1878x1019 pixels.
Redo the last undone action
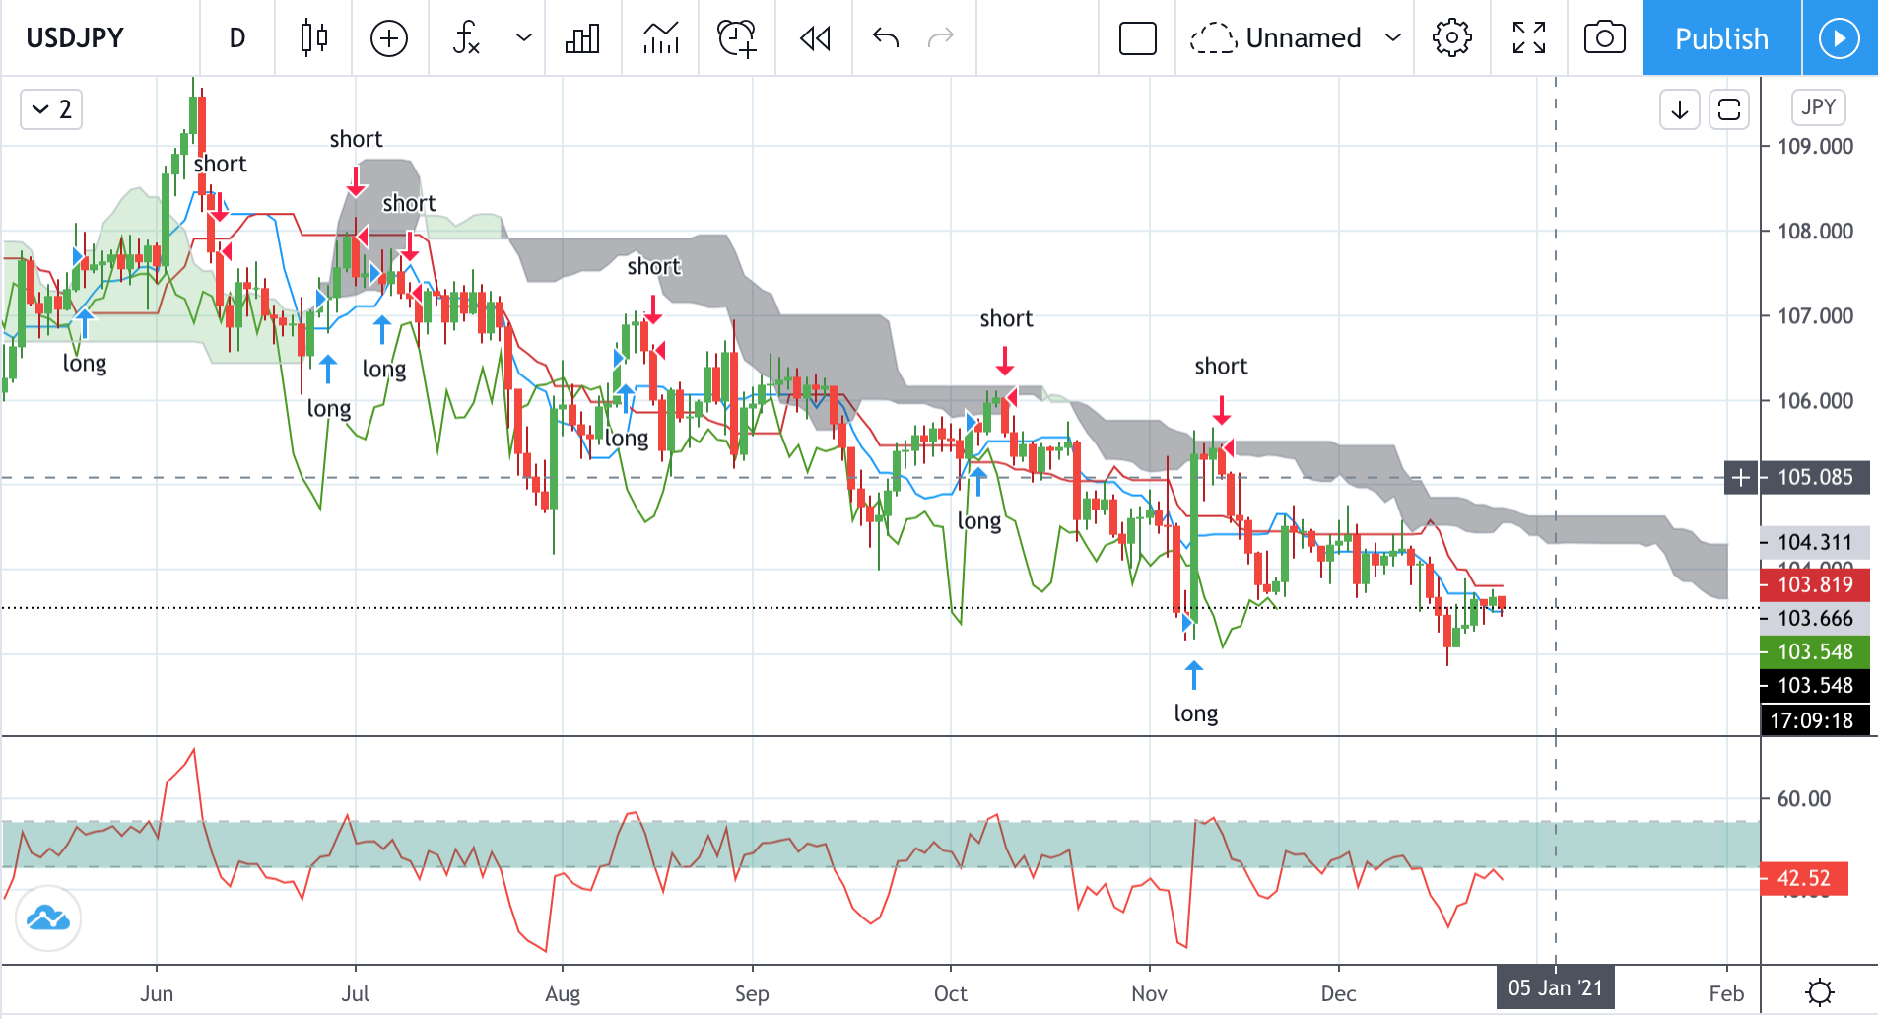point(941,37)
